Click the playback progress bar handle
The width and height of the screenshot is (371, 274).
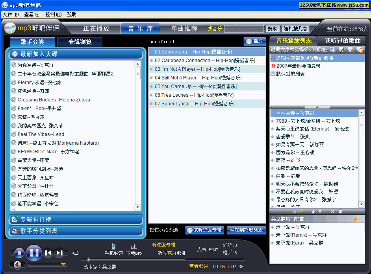click(x=88, y=259)
